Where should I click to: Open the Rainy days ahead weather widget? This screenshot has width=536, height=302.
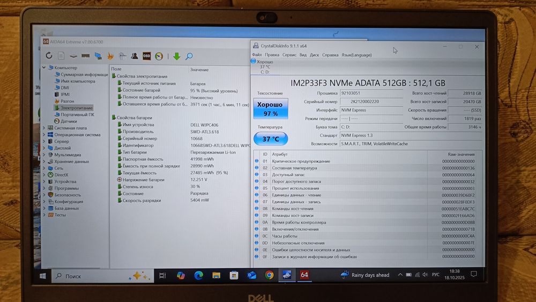click(x=364, y=275)
